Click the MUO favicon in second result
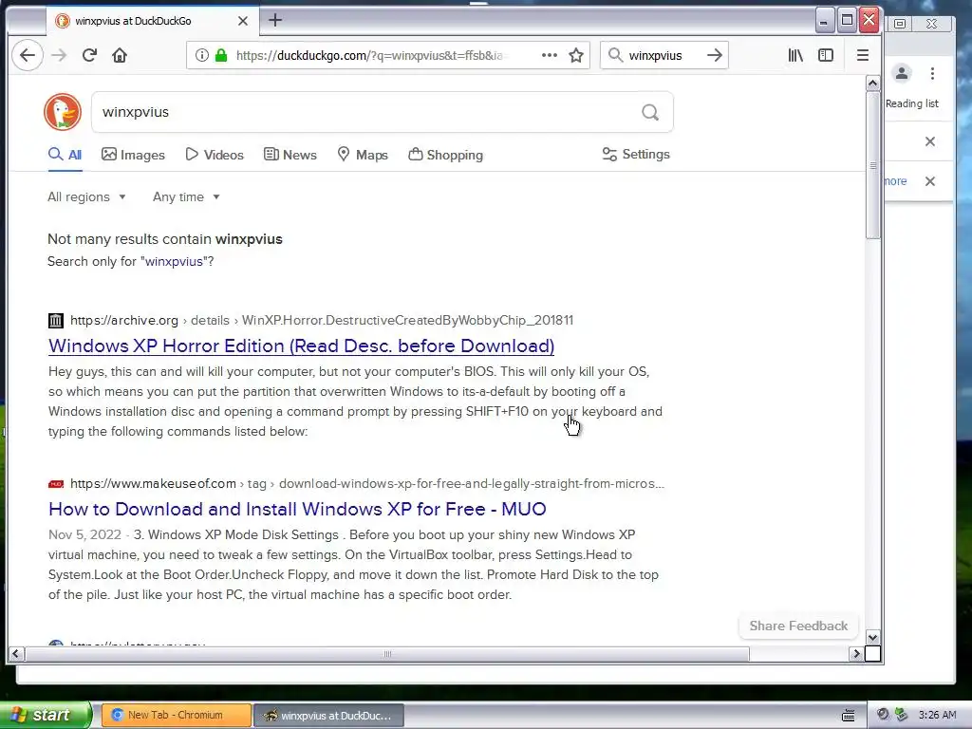 pos(56,484)
